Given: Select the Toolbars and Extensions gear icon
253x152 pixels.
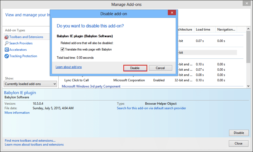Looking at the screenshot, I should (6, 37).
